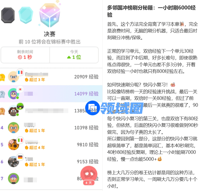
Task: Click the article title about 6000经验
Action: pyautogui.click(x=151, y=11)
